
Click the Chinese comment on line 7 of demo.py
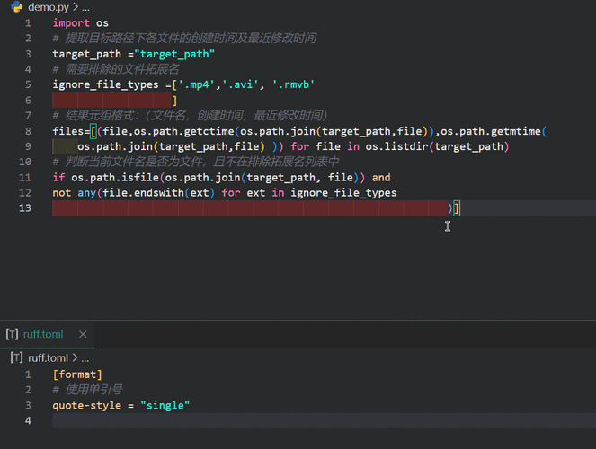coord(190,115)
